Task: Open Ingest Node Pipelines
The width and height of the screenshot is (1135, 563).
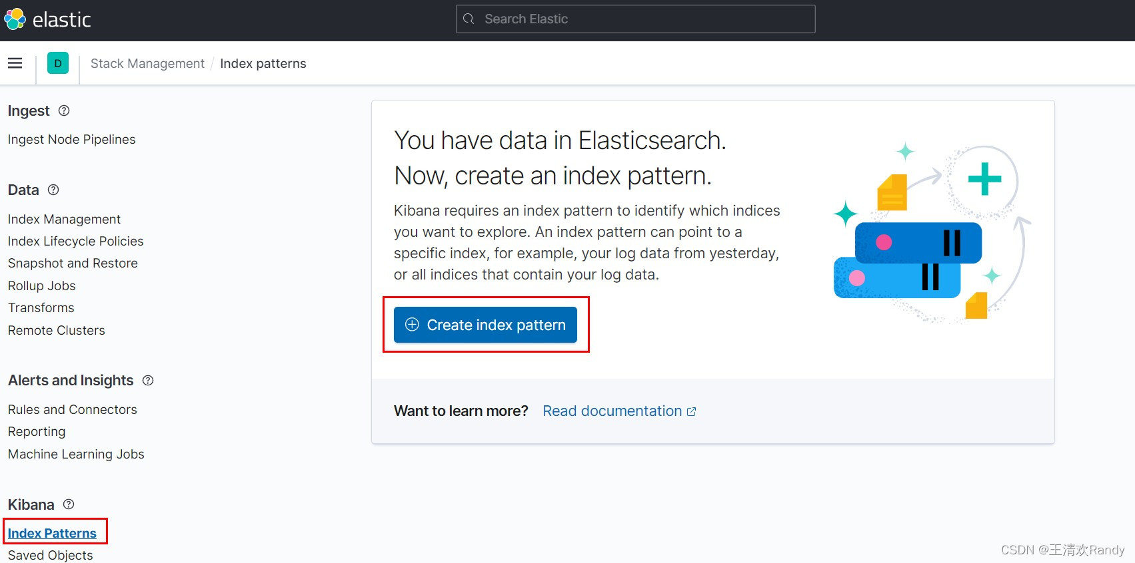Action: 71,139
